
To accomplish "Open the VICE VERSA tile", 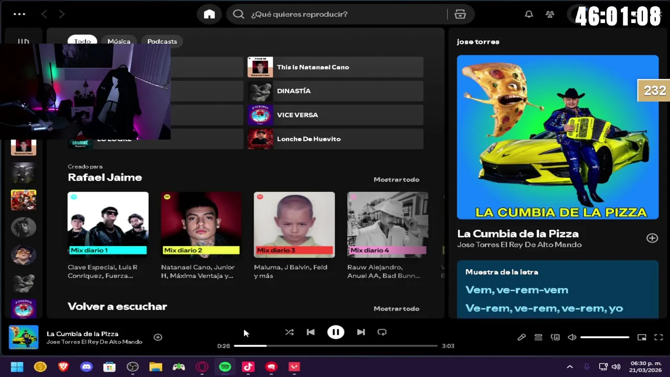I will pos(336,115).
